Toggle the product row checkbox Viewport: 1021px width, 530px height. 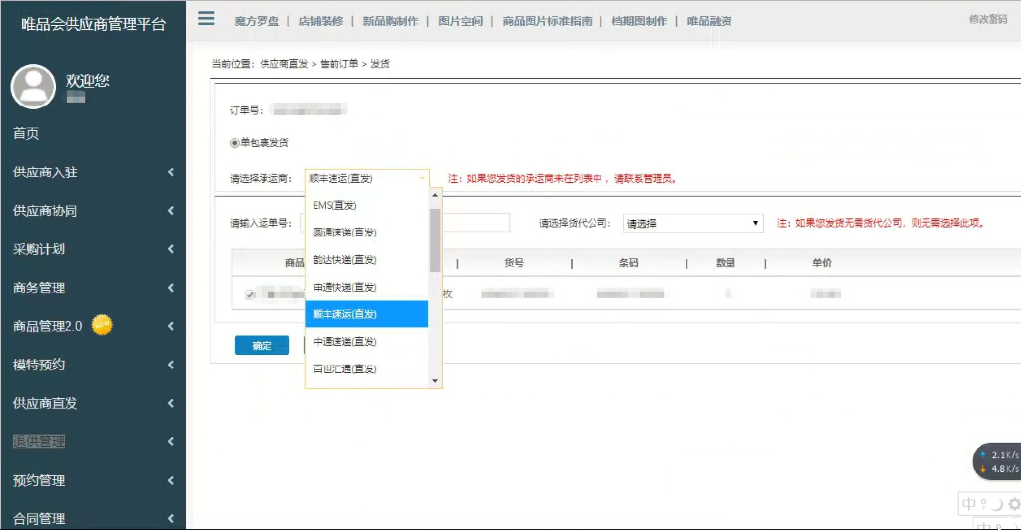(x=250, y=294)
